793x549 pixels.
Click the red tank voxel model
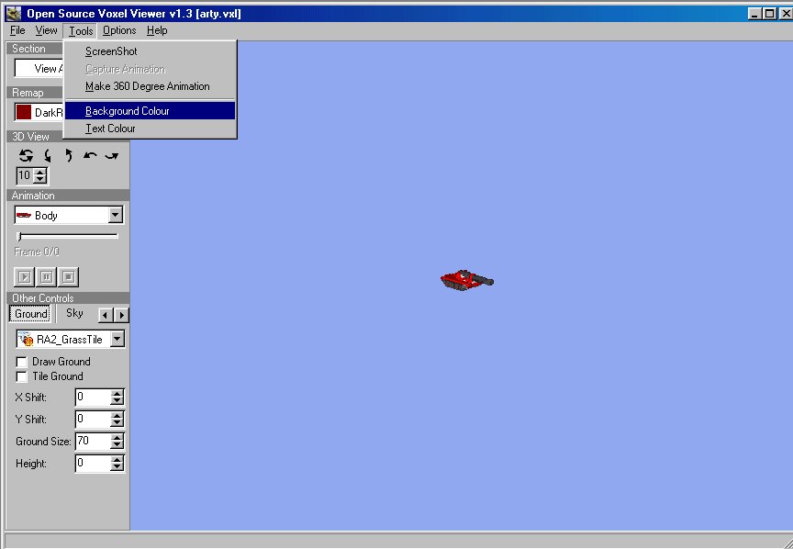point(466,280)
